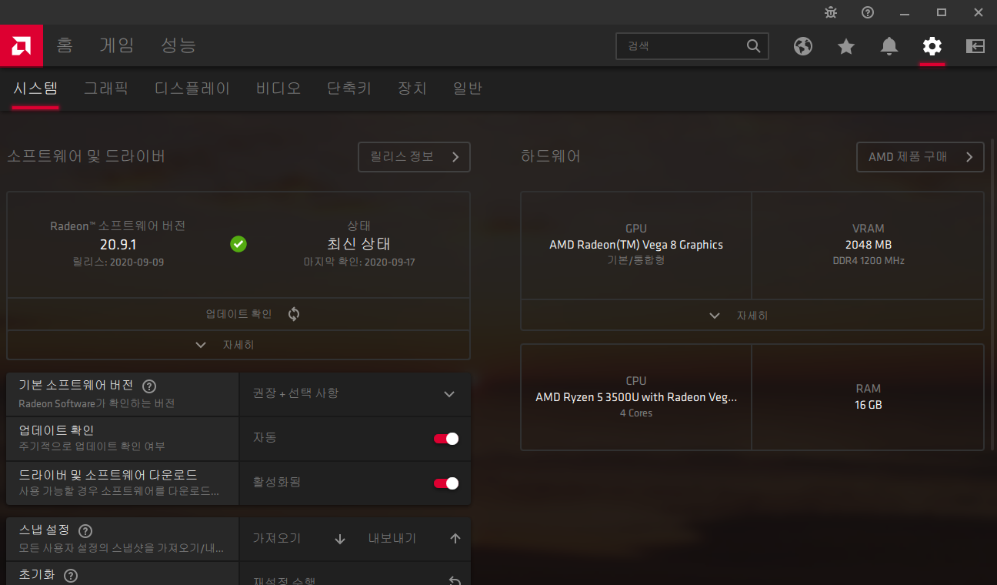Screen dimensions: 997x585
Task: Click help icon beside 기본 소프트웨어 버전
Action: click(x=149, y=386)
